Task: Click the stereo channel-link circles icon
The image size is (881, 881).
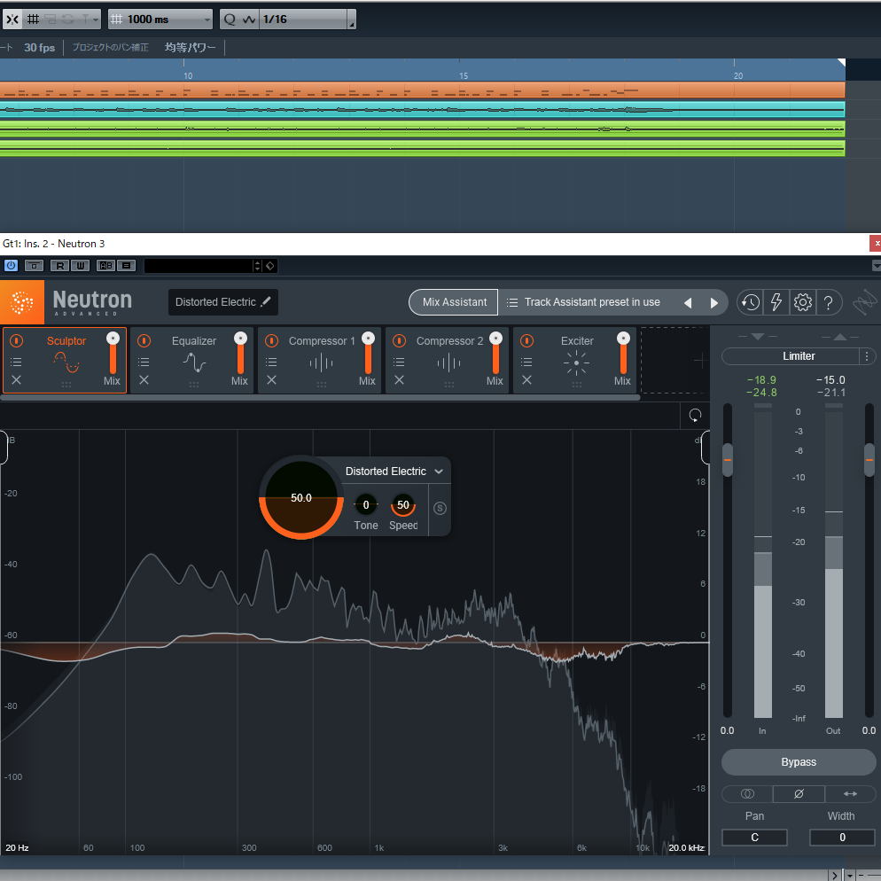Action: click(747, 793)
